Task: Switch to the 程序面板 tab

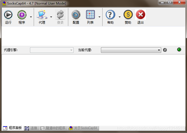Action: (x=12, y=128)
